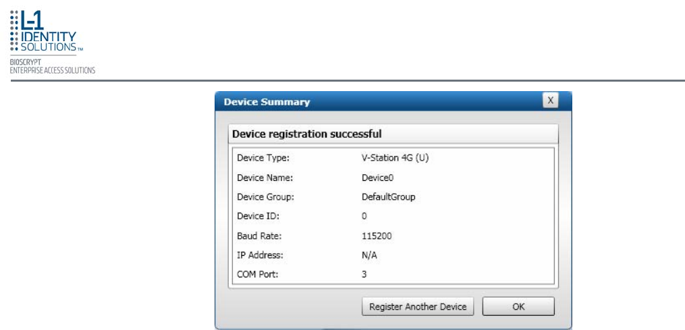Screen dimensions: 685x330
Task: Select the N/A IP address value
Action: [370, 255]
